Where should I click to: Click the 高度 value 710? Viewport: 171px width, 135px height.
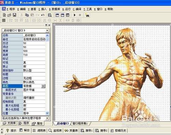coord(34,55)
